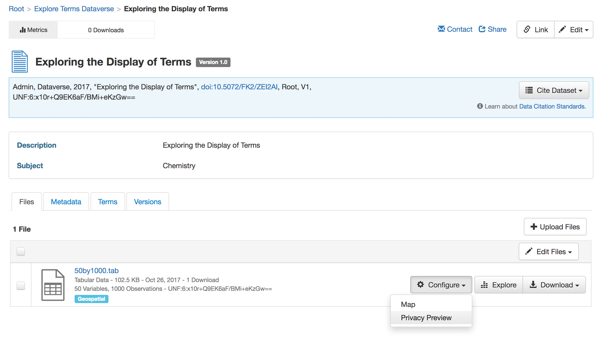Open the 50by1000.tab file link
The height and width of the screenshot is (353, 600).
[96, 270]
